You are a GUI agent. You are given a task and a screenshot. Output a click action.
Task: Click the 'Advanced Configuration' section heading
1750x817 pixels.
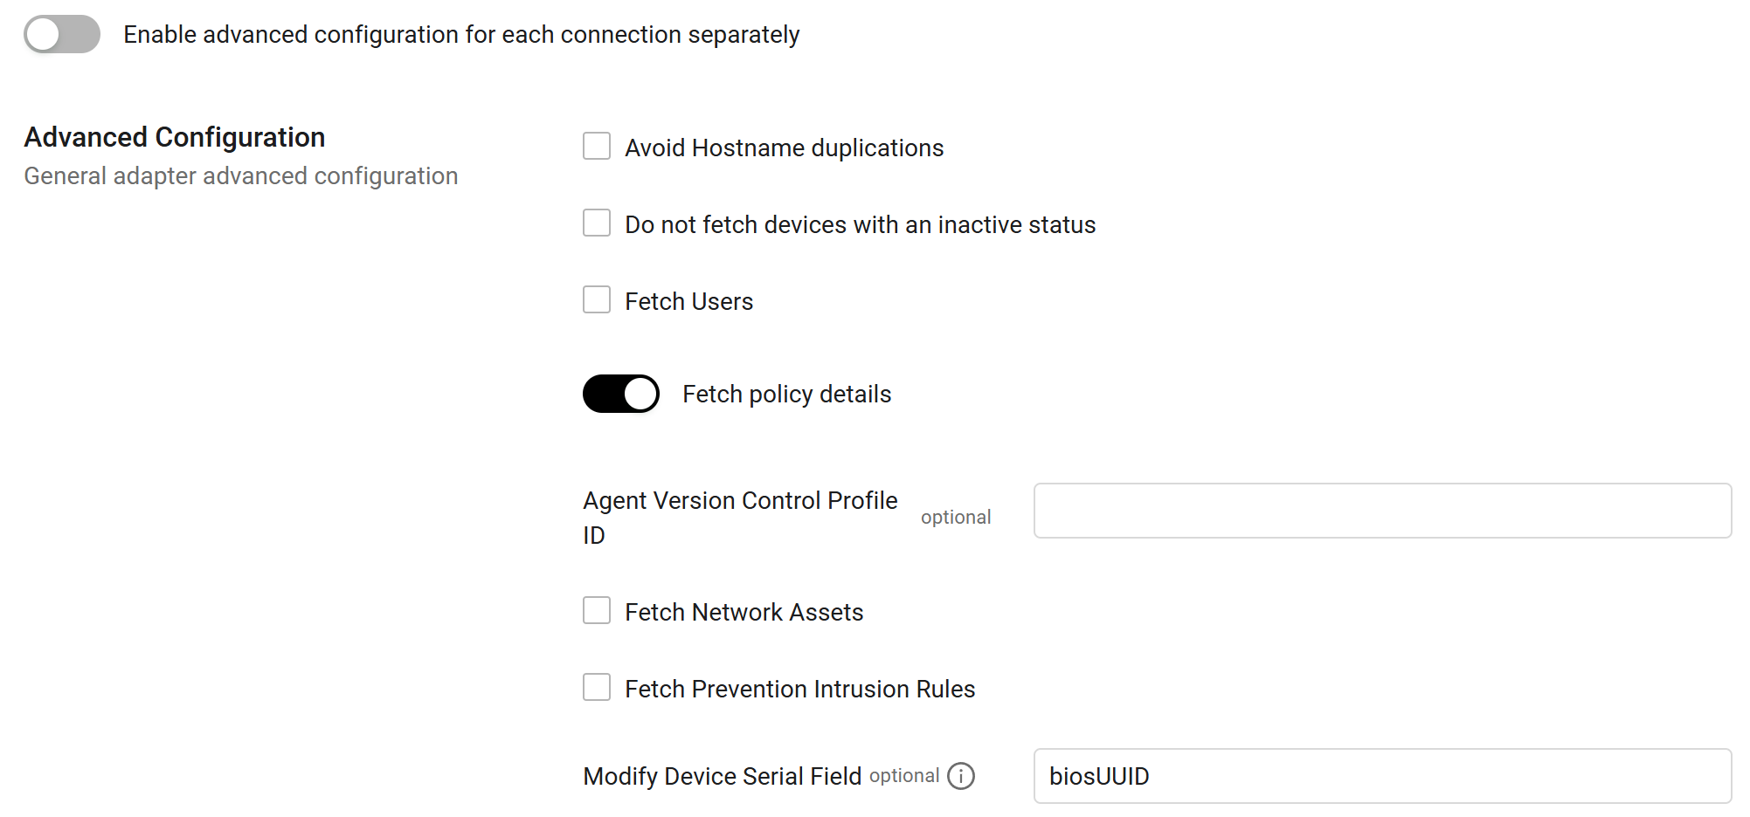[x=175, y=137]
